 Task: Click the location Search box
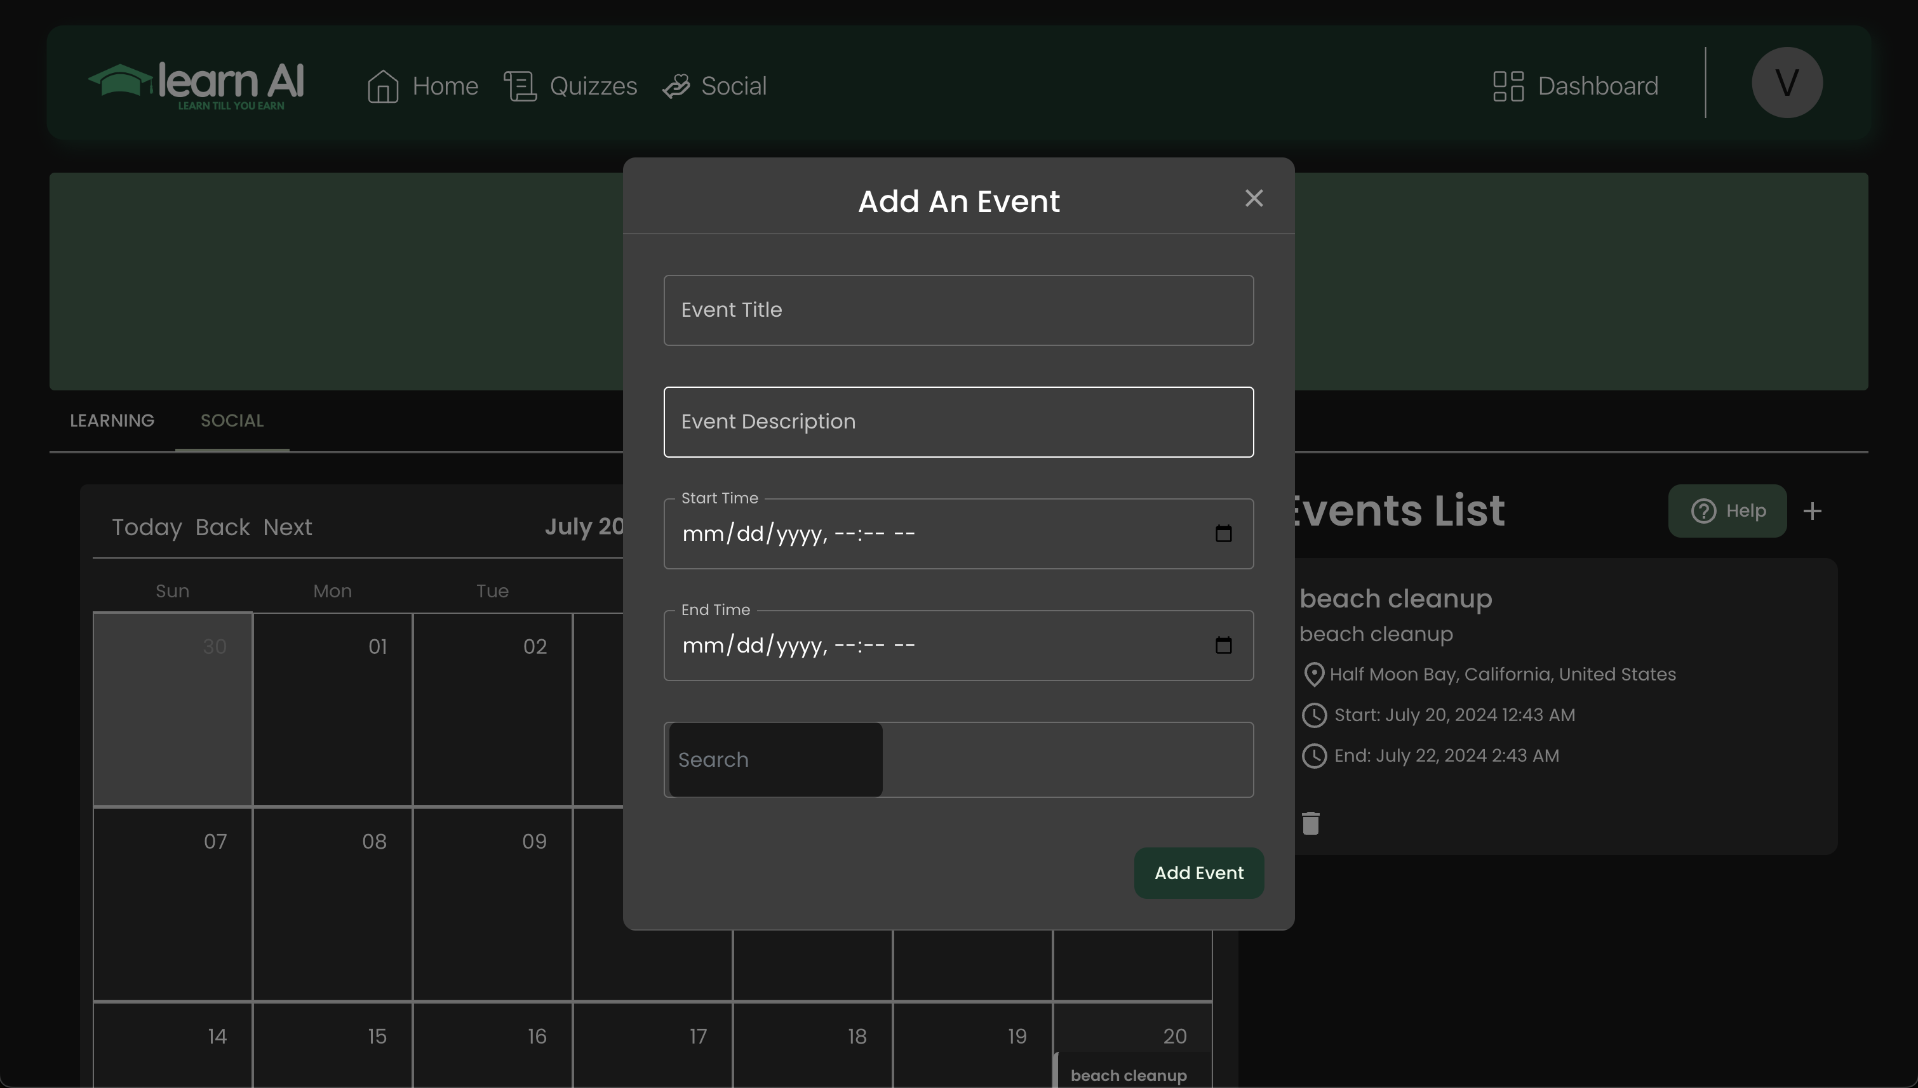coord(776,759)
